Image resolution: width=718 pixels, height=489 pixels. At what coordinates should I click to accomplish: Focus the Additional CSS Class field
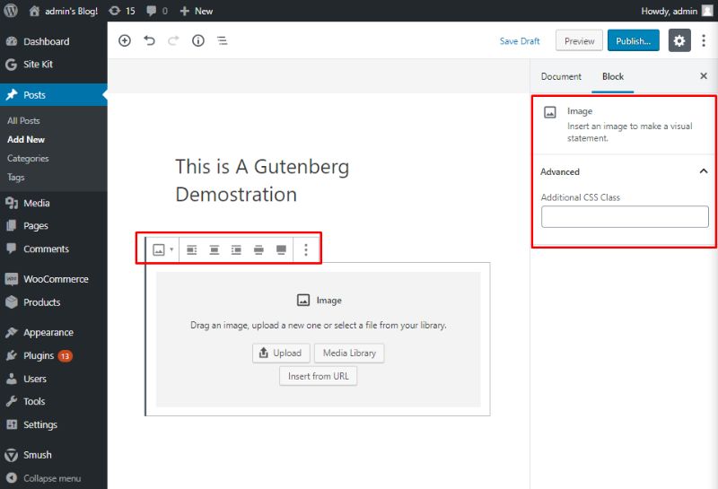pyautogui.click(x=625, y=216)
